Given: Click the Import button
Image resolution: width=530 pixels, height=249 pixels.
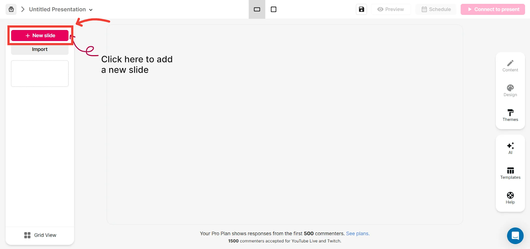Looking at the screenshot, I should [x=40, y=50].
